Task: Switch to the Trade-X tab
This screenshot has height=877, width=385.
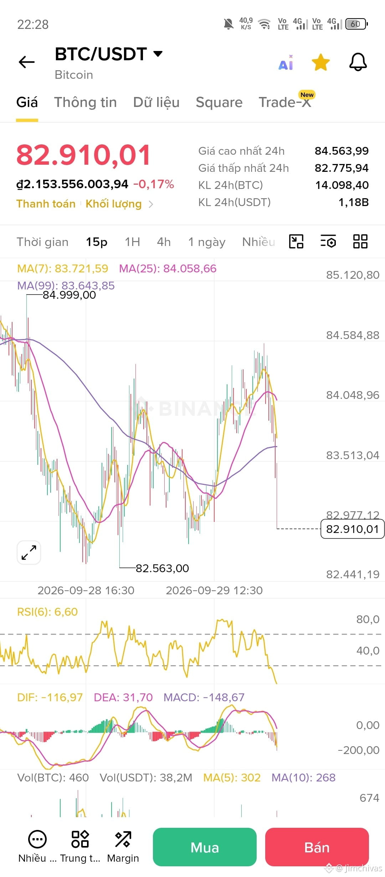Action: (285, 102)
